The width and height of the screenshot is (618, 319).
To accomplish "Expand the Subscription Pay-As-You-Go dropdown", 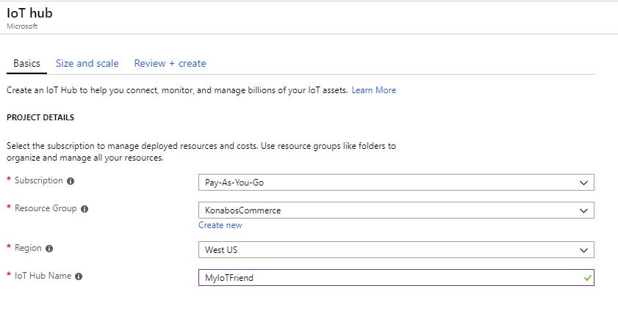I will (x=395, y=182).
